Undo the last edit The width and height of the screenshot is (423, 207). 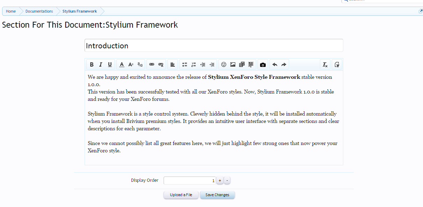coord(275,64)
